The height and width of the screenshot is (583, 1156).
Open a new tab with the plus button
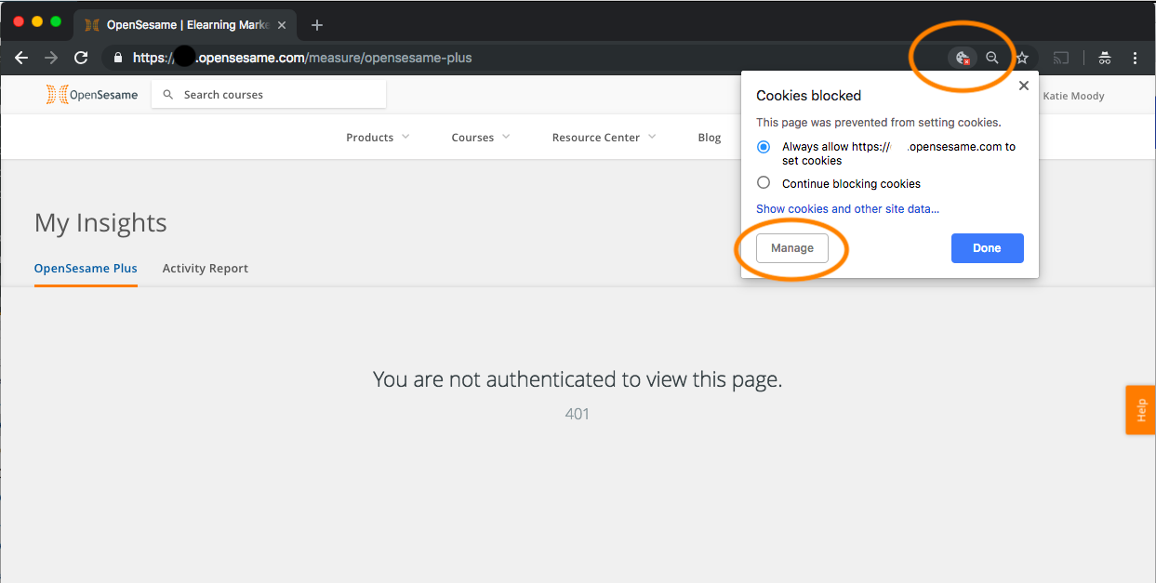pos(317,25)
